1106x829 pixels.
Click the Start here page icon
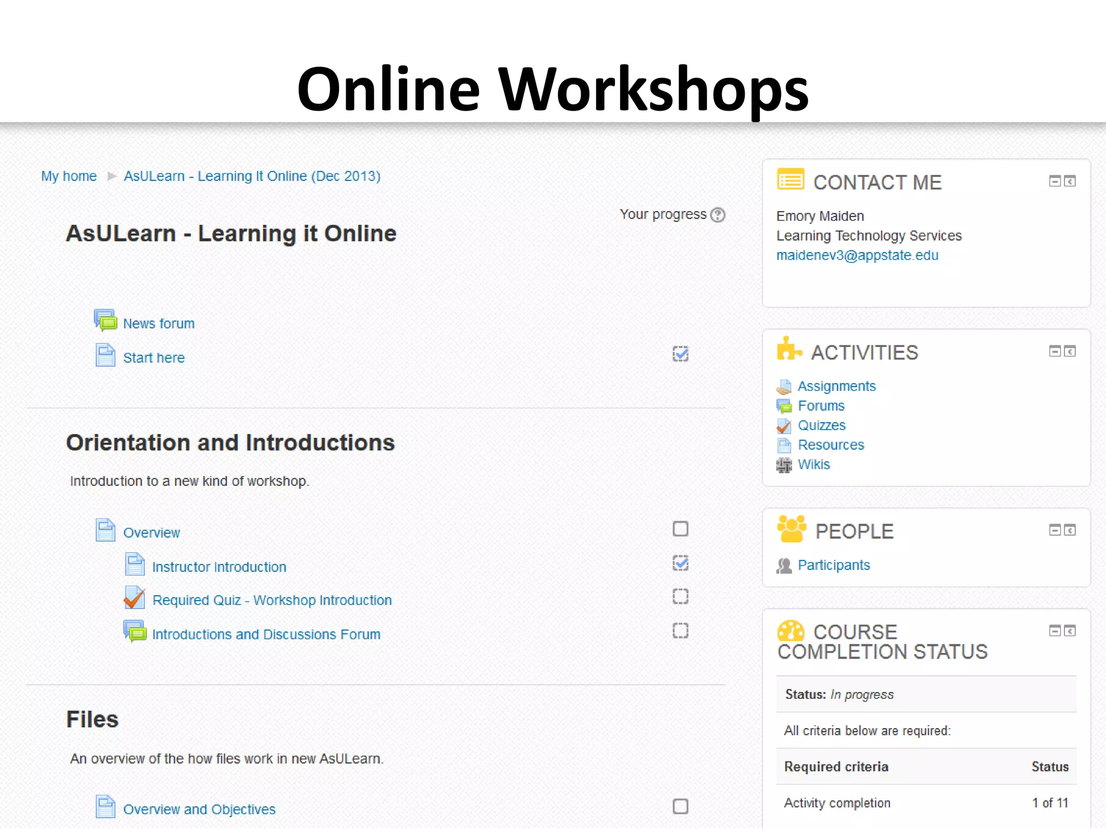[105, 355]
